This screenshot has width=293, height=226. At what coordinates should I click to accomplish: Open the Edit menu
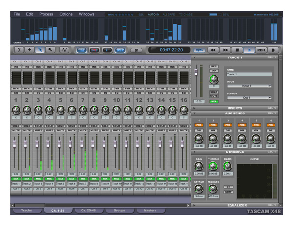(29, 14)
